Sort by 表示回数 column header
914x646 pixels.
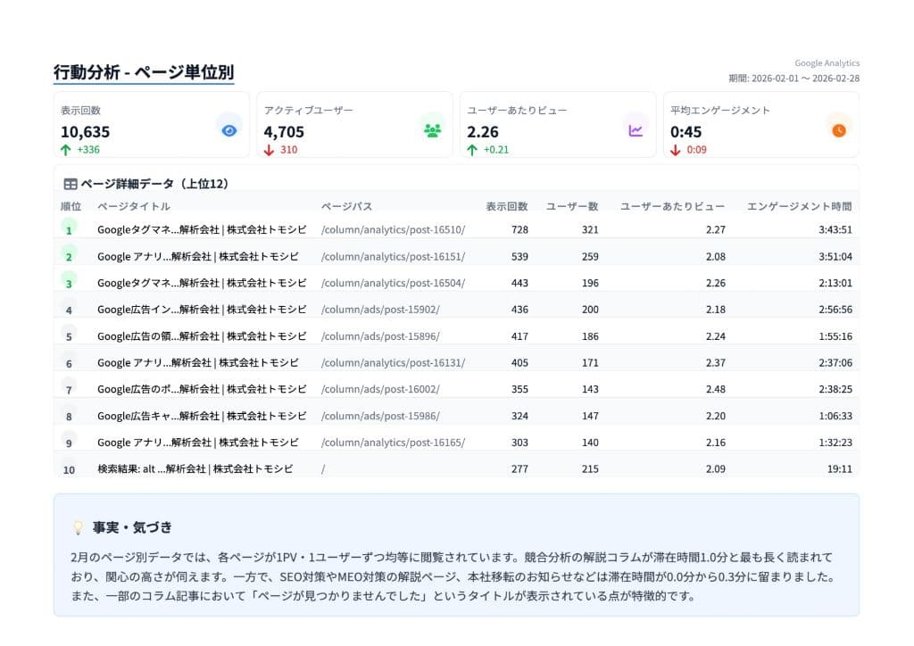pyautogui.click(x=506, y=206)
